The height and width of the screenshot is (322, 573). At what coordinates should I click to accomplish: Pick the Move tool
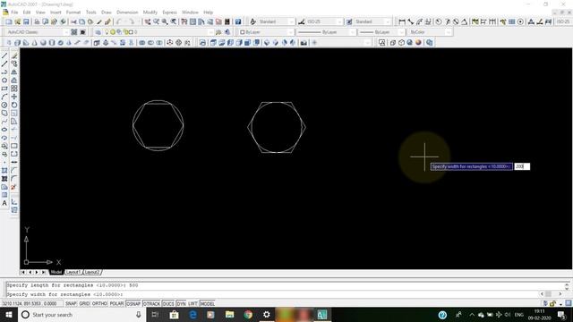tap(14, 97)
